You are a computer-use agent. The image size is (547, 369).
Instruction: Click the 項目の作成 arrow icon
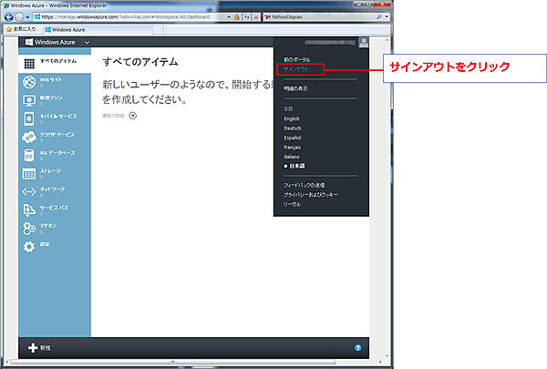click(133, 116)
